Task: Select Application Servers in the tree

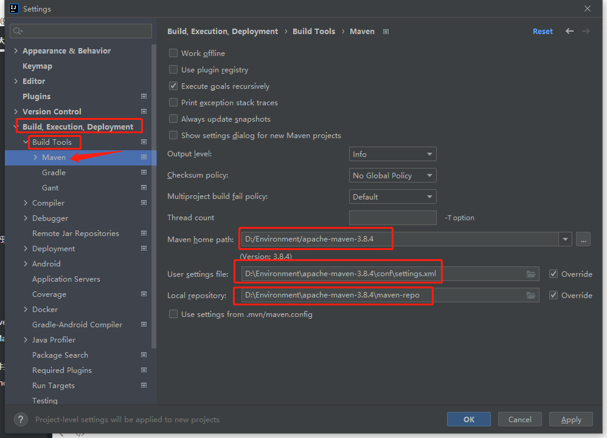Action: tap(66, 279)
